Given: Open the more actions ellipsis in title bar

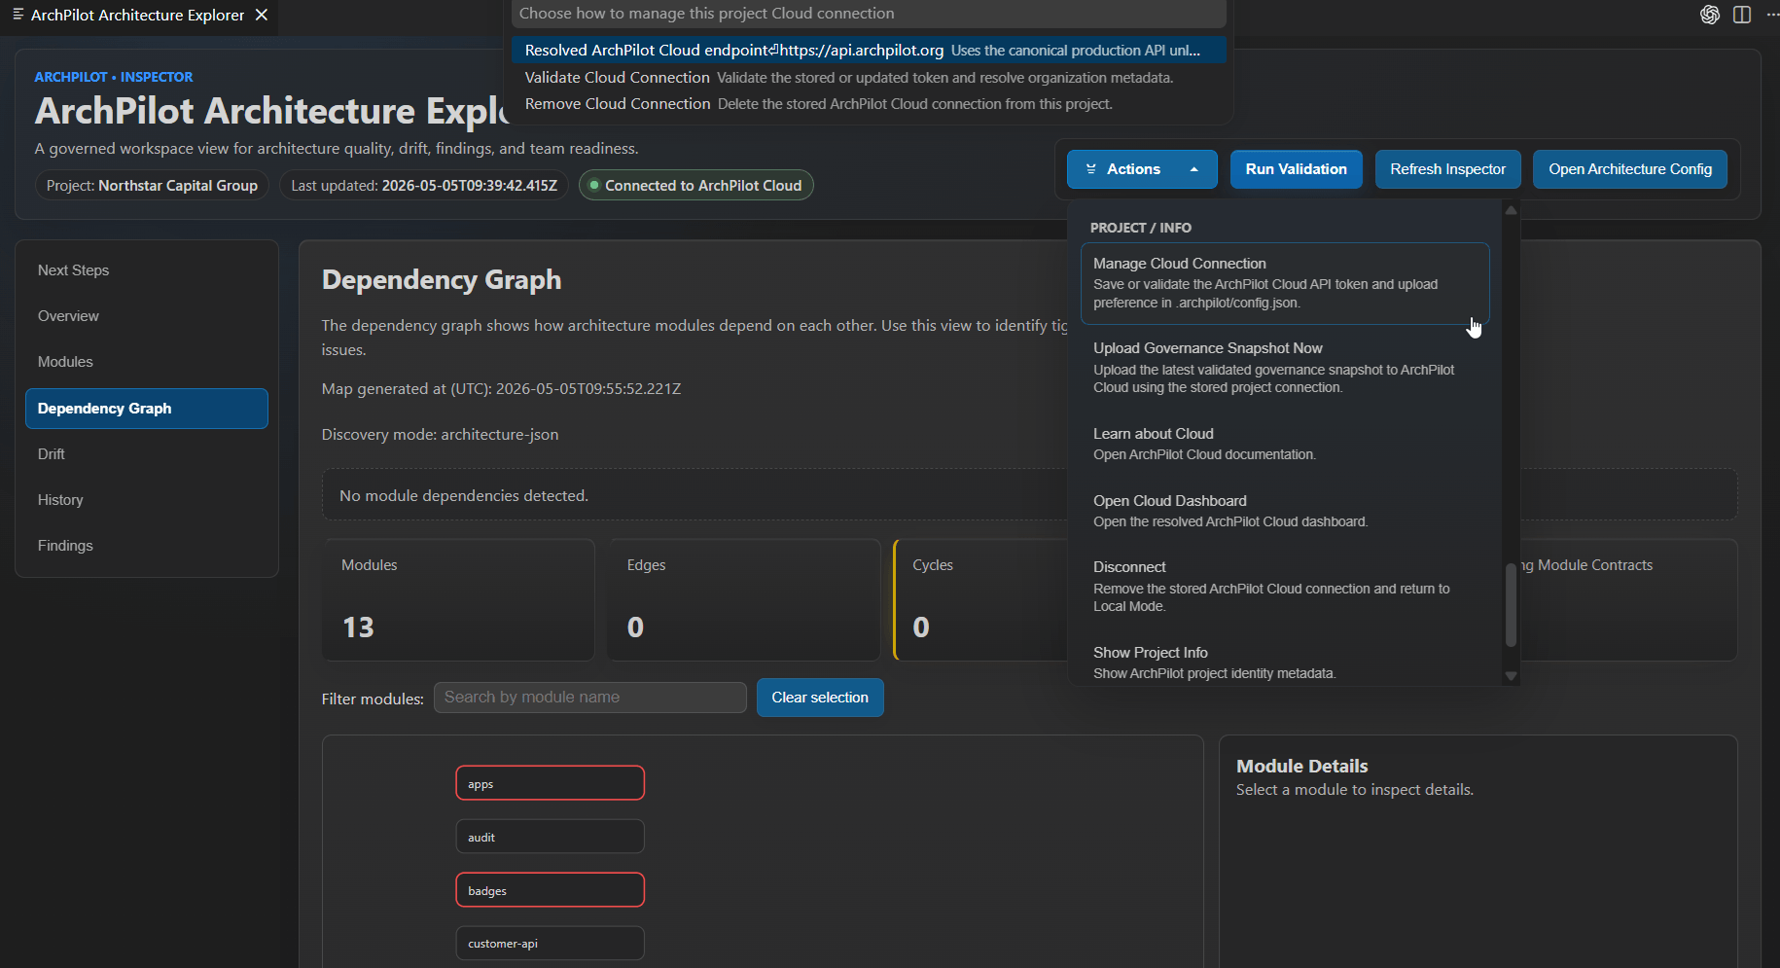Looking at the screenshot, I should [1771, 15].
